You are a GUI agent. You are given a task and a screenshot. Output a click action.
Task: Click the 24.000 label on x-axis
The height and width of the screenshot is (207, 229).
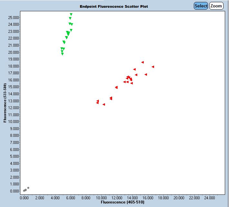210,197
